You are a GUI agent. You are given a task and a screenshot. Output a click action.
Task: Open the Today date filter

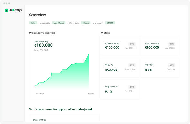33,23
